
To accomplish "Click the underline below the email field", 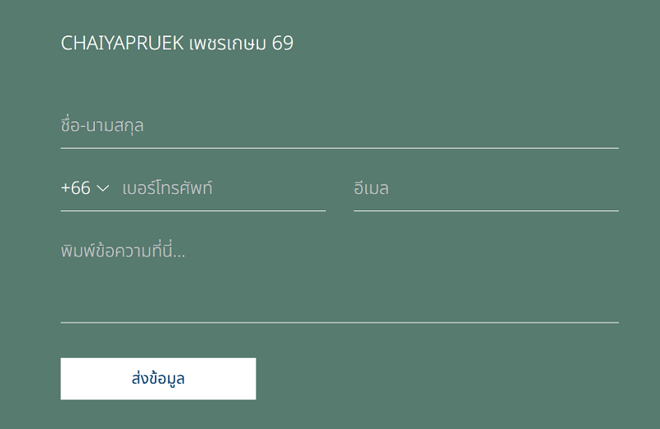I will click(486, 210).
